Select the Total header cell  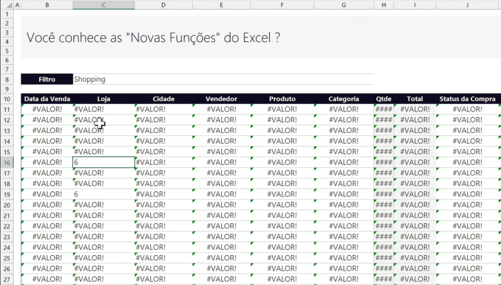click(415, 99)
